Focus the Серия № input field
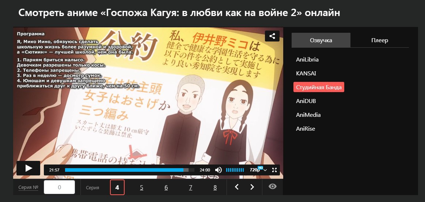 (x=59, y=187)
